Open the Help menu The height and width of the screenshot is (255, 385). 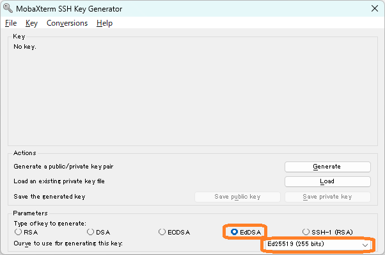click(x=104, y=23)
